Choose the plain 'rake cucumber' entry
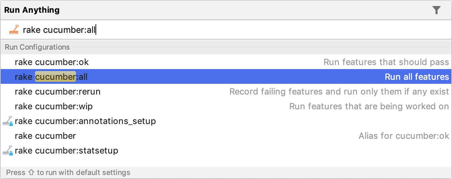The image size is (452, 179). coord(45,136)
